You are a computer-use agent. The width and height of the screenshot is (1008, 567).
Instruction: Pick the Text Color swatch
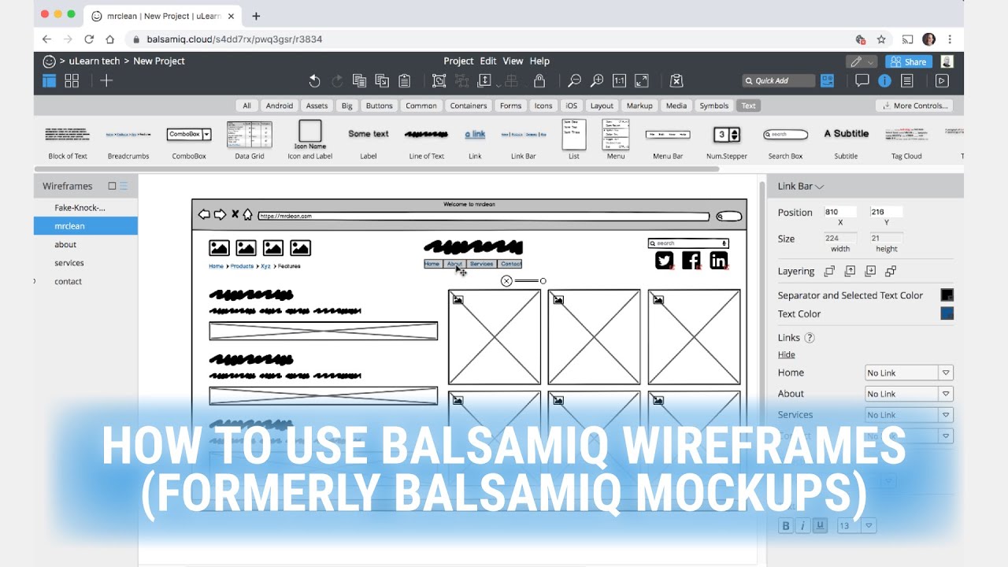[947, 313]
